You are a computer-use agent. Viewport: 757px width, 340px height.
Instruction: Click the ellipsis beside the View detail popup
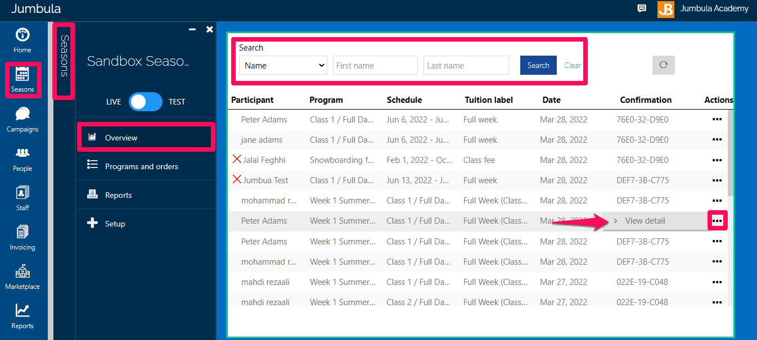(717, 221)
